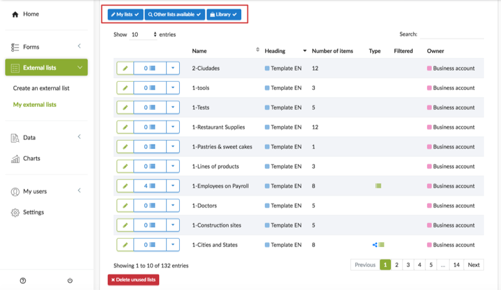This screenshot has height=290, width=501.
Task: Toggle the Library filter
Action: (224, 14)
